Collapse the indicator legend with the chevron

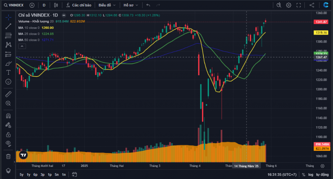(x=22, y=46)
